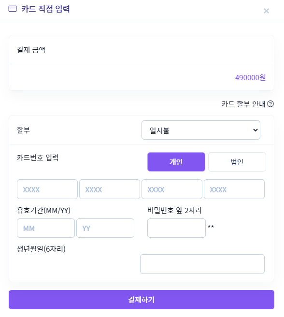Viewport: 284px width, 317px height.
Task: Click the MM expiry month field
Action: pos(46,228)
